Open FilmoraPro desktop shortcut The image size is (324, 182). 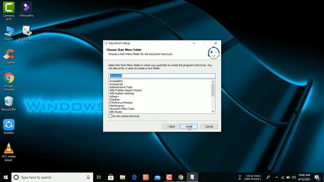tap(26, 9)
